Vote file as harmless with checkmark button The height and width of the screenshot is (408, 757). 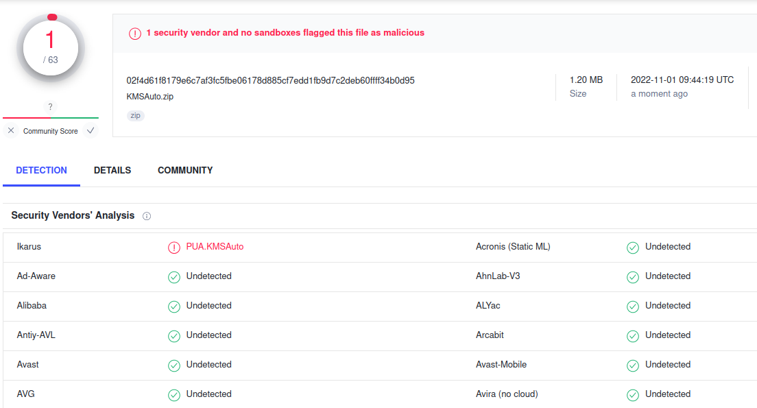91,130
